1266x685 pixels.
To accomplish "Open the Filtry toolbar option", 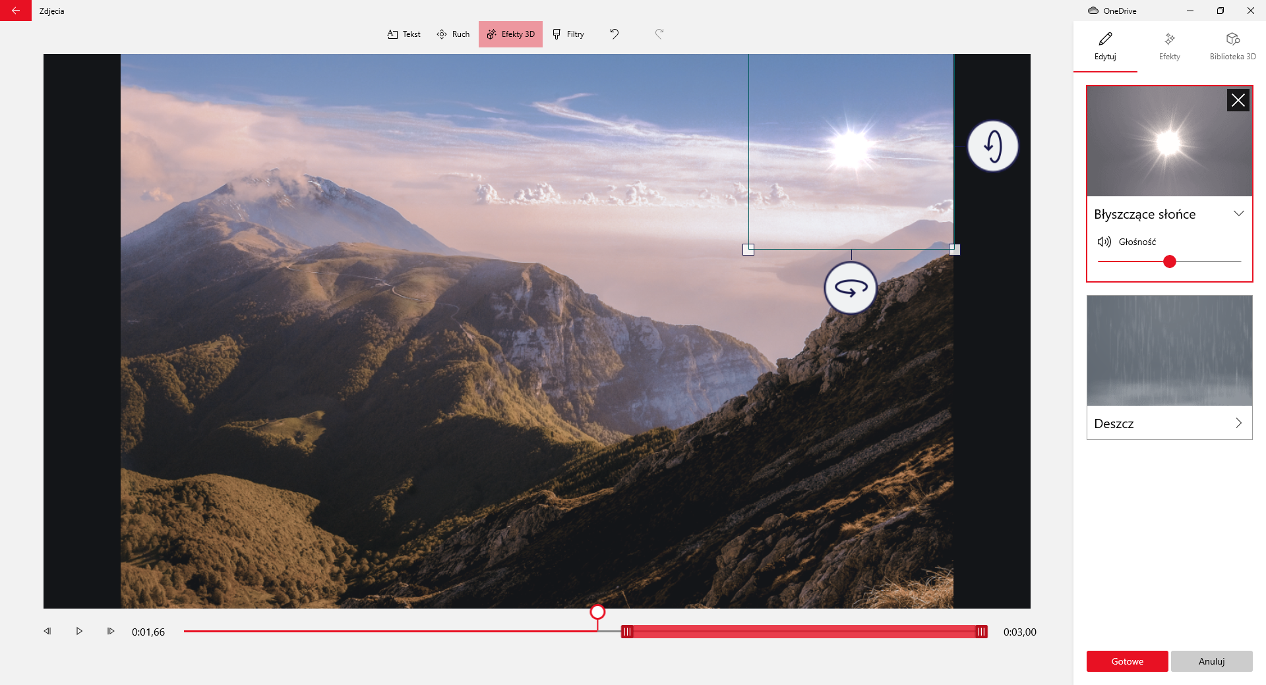I will tap(568, 34).
